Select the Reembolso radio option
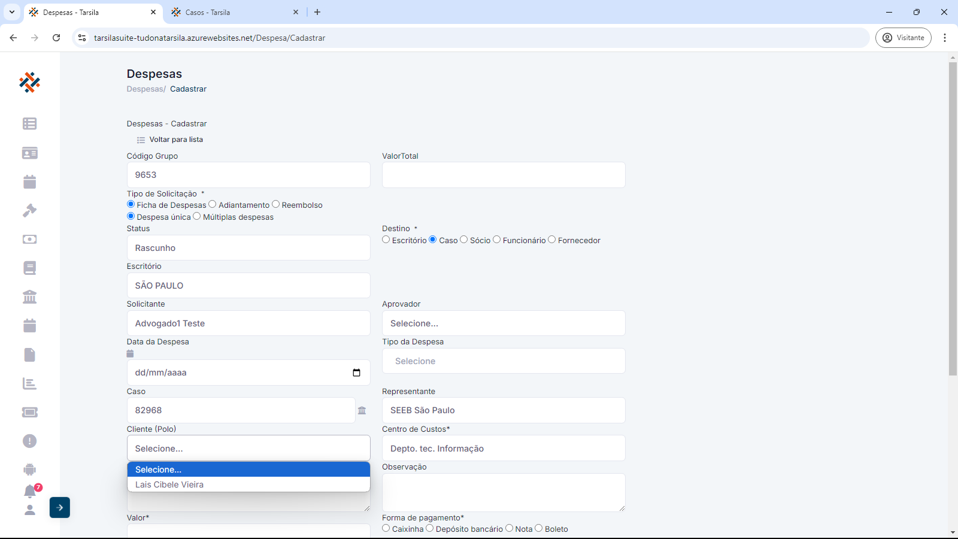 coord(276,204)
